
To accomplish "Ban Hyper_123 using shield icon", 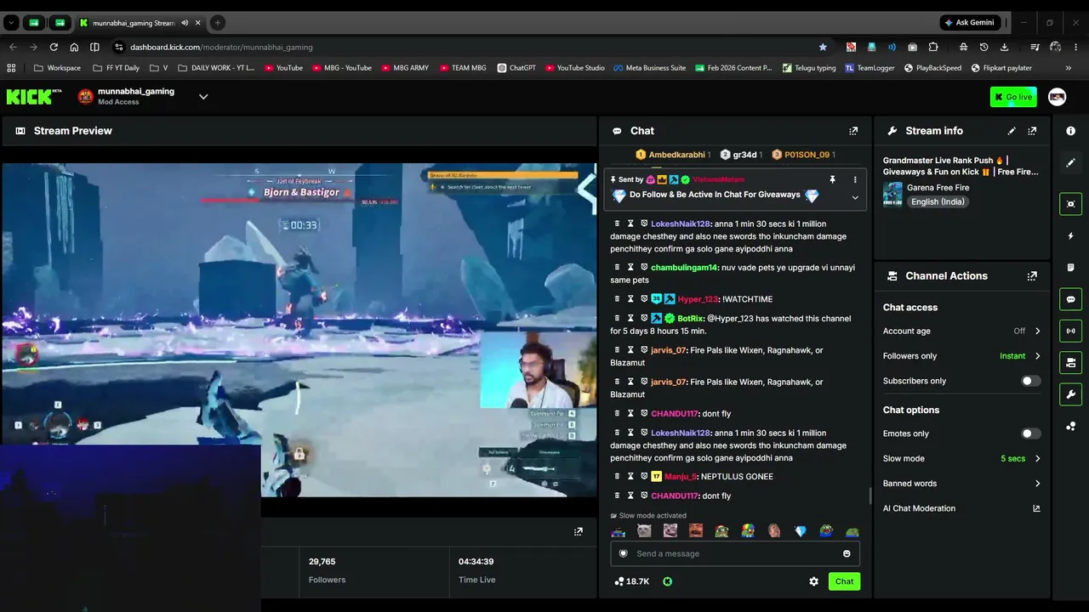I will point(644,299).
